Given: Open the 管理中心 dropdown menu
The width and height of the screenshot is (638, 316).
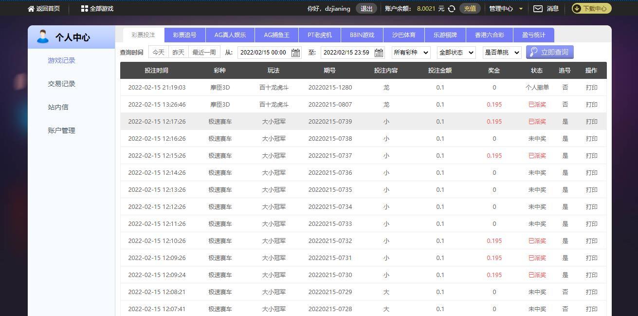Looking at the screenshot, I should coord(506,9).
